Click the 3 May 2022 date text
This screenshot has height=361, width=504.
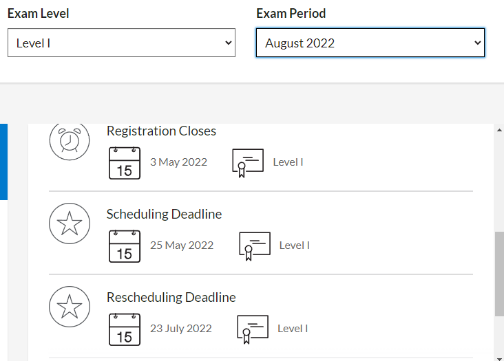point(178,162)
